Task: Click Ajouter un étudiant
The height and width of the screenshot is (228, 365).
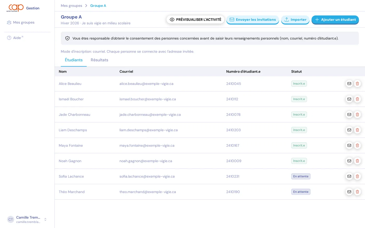Action: click(x=335, y=20)
